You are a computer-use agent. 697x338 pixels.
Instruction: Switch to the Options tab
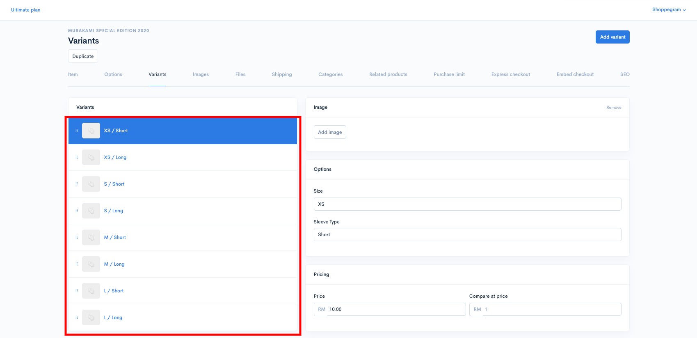coord(113,74)
